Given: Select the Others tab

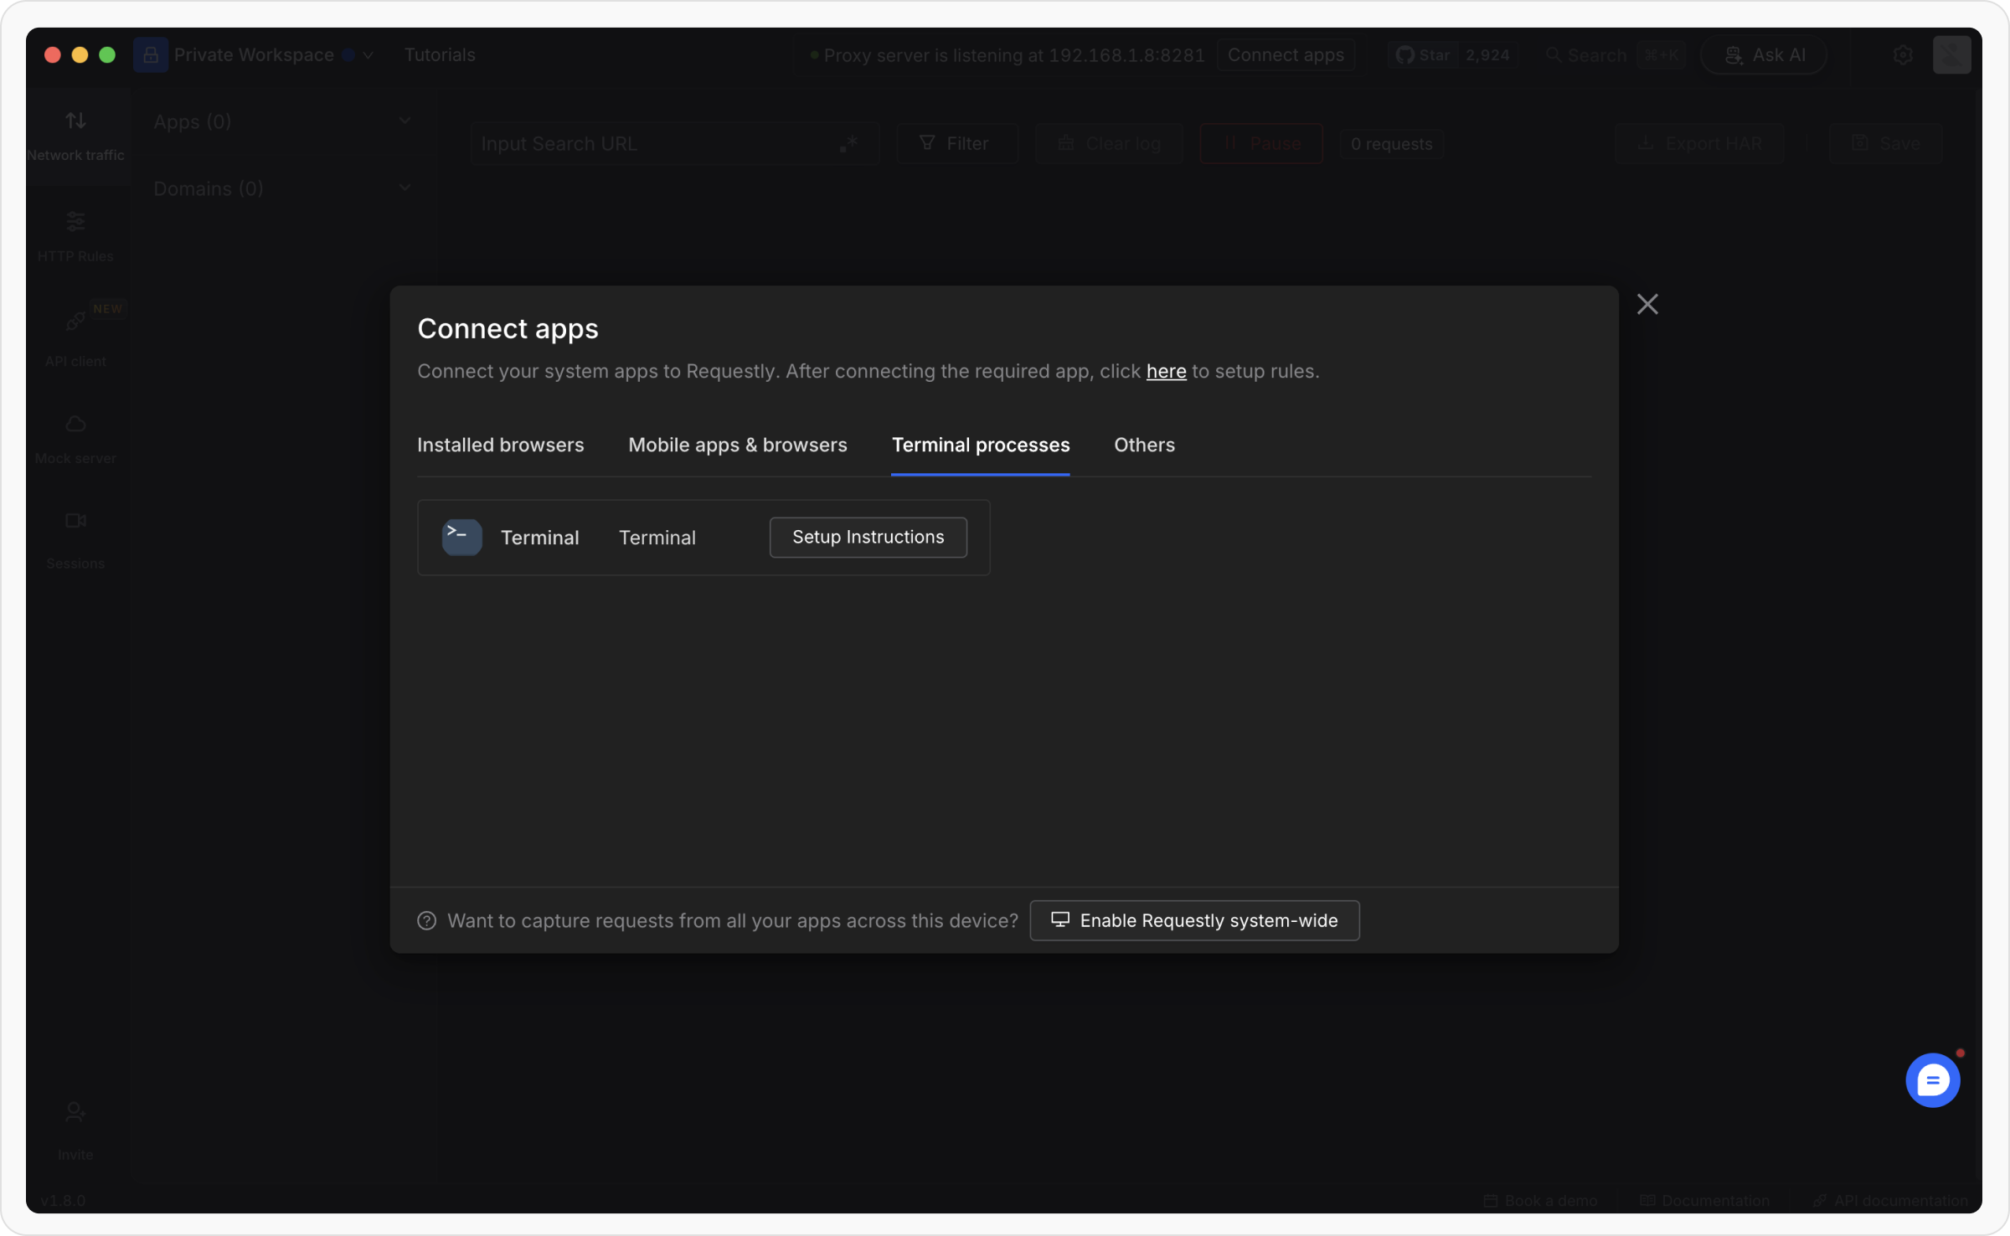Looking at the screenshot, I should 1143,445.
